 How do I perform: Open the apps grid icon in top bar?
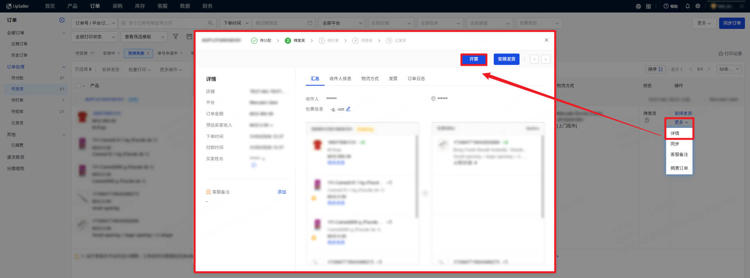pyautogui.click(x=648, y=6)
